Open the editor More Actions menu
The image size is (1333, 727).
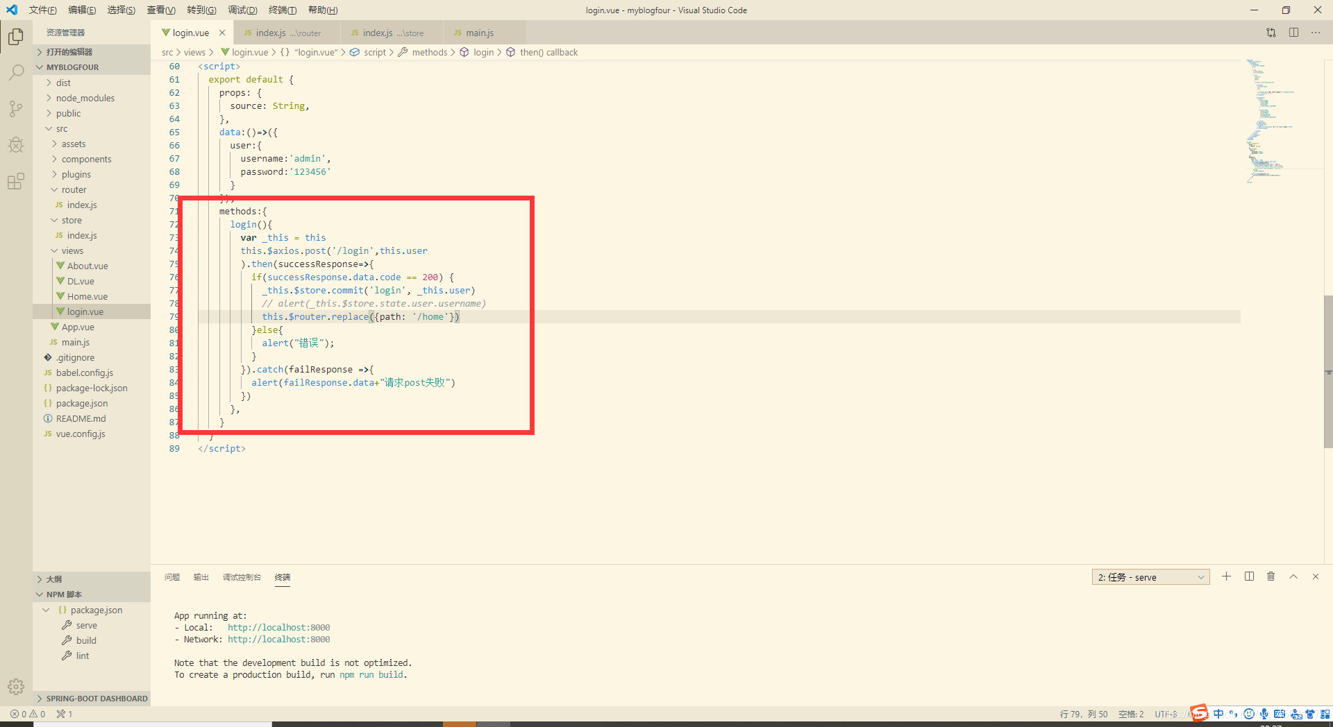[1316, 33]
